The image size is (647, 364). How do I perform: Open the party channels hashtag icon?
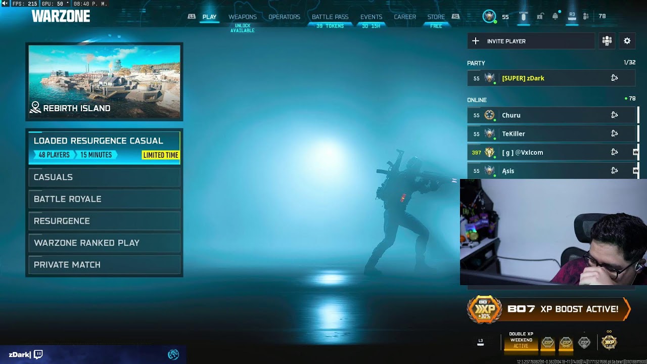tap(607, 41)
